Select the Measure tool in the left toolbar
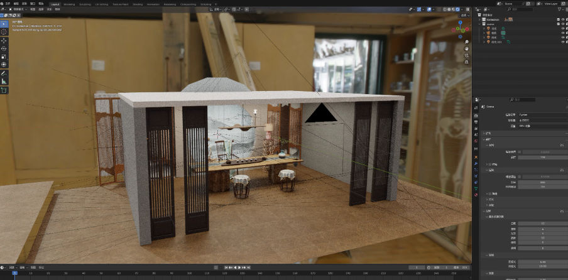 click(4, 81)
